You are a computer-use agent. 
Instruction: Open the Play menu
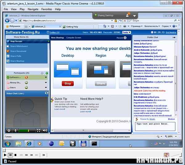click(x=22, y=9)
